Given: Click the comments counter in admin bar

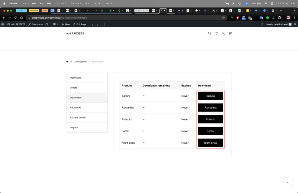Looking at the screenshot, I should (x=56, y=24).
